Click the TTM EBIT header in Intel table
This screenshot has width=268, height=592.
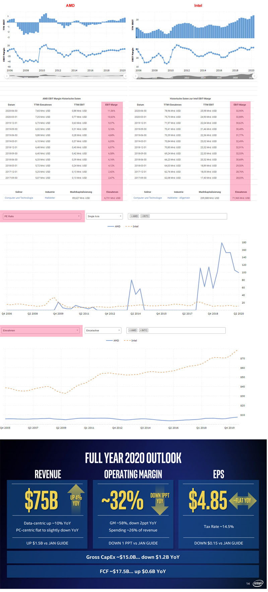pyautogui.click(x=208, y=105)
